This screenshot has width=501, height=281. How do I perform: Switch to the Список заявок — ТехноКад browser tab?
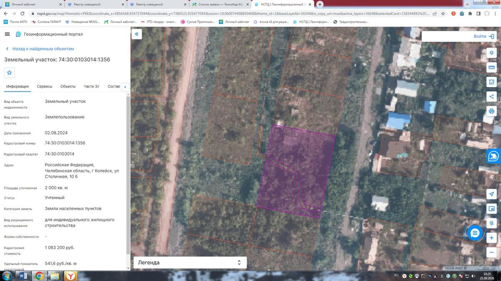220,5
